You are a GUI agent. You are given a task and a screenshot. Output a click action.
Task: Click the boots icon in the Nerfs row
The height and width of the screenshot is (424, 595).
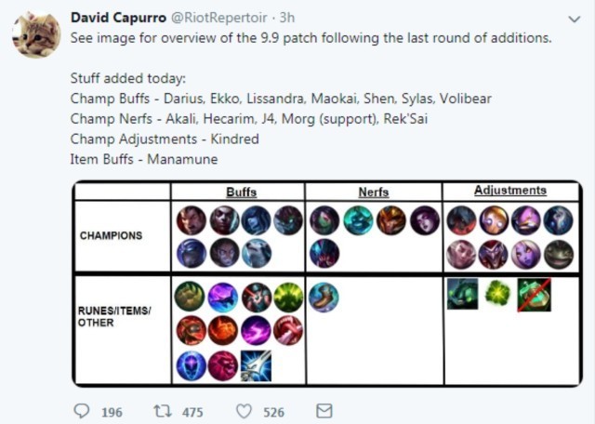pos(324,298)
